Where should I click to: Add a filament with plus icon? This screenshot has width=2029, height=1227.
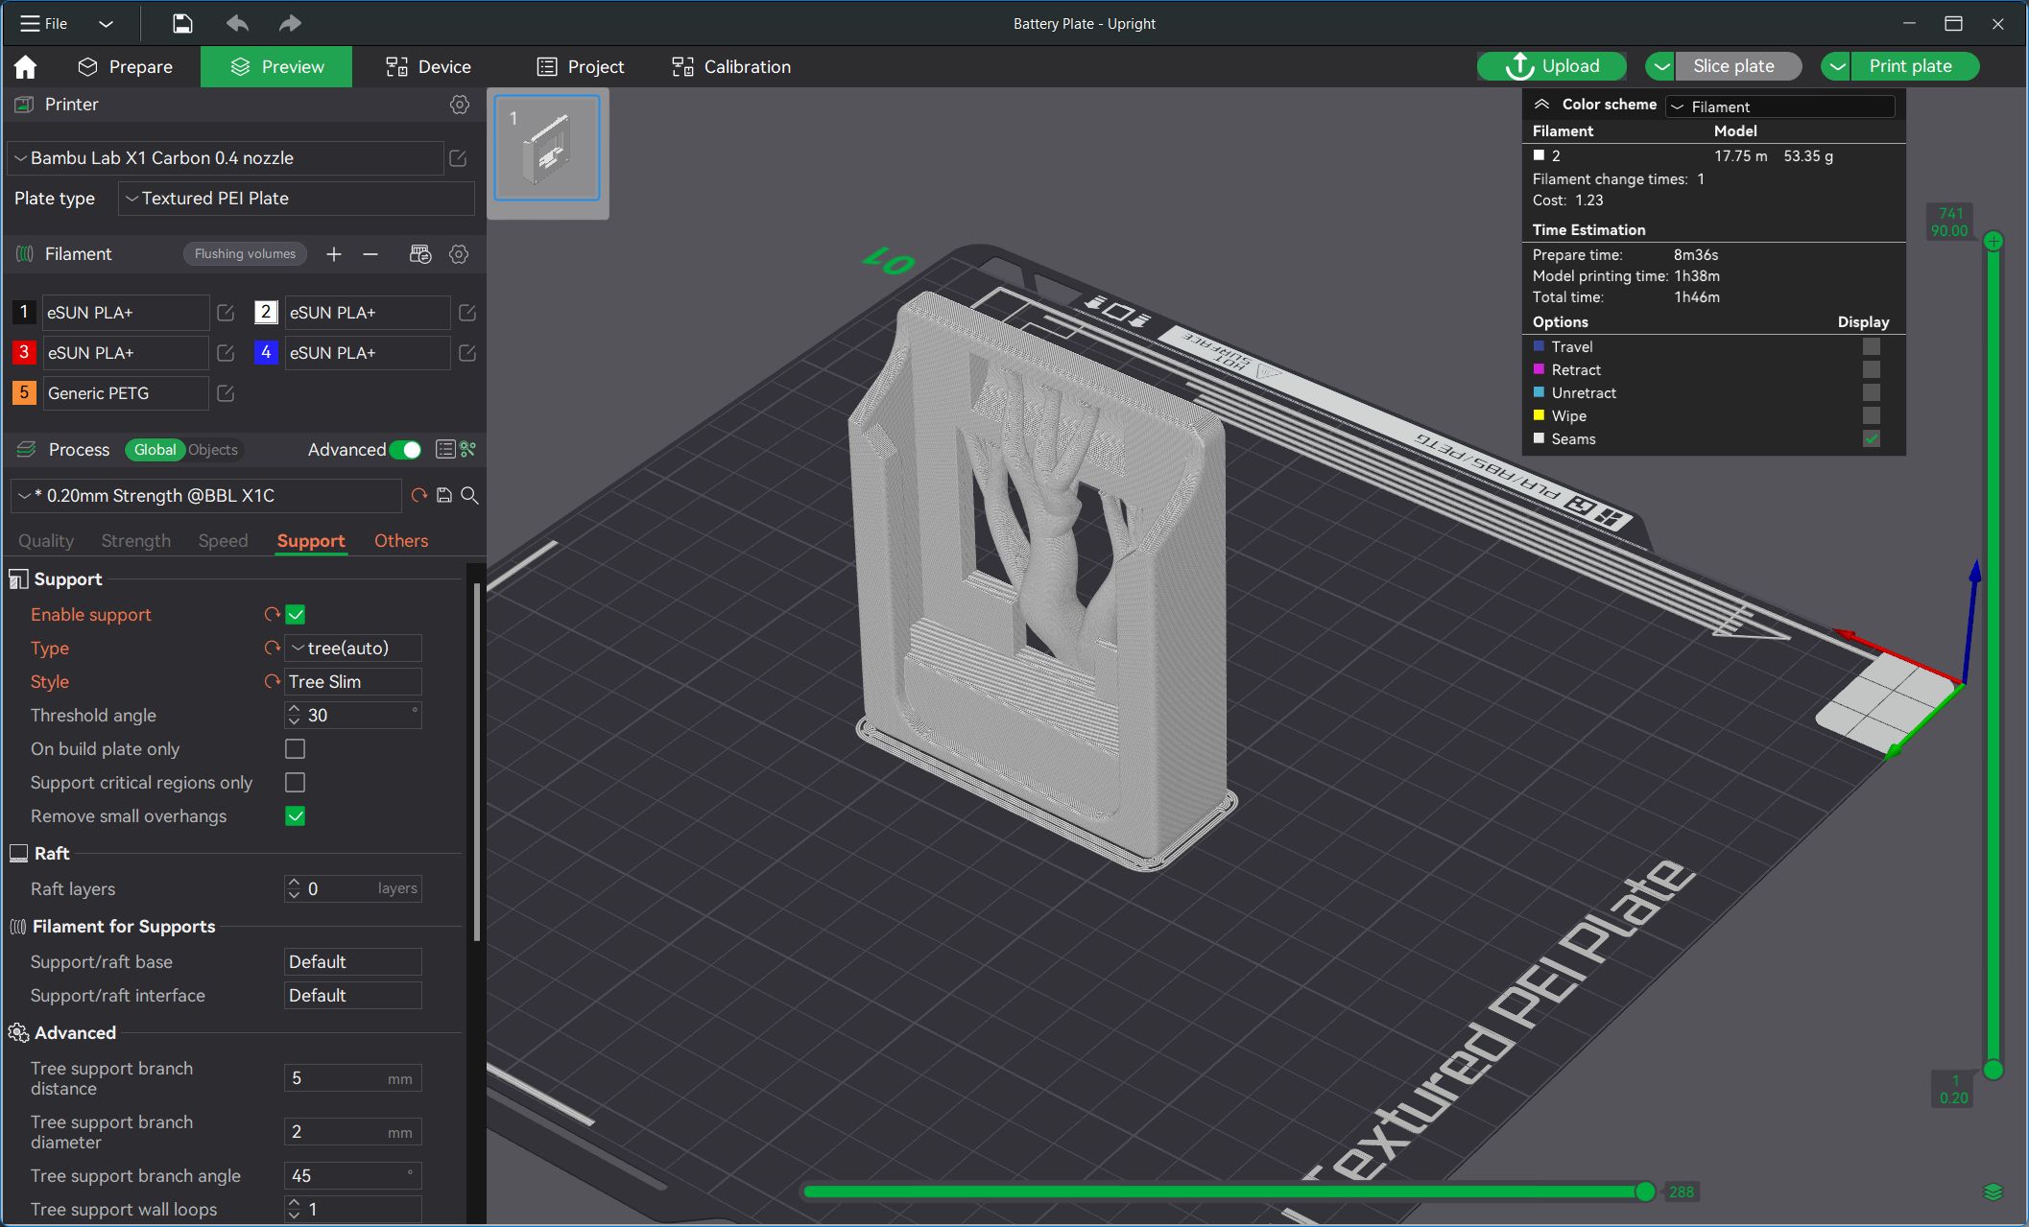(334, 254)
